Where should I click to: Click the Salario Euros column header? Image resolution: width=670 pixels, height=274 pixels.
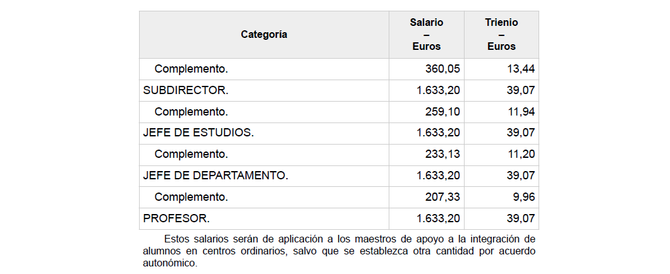pos(427,35)
